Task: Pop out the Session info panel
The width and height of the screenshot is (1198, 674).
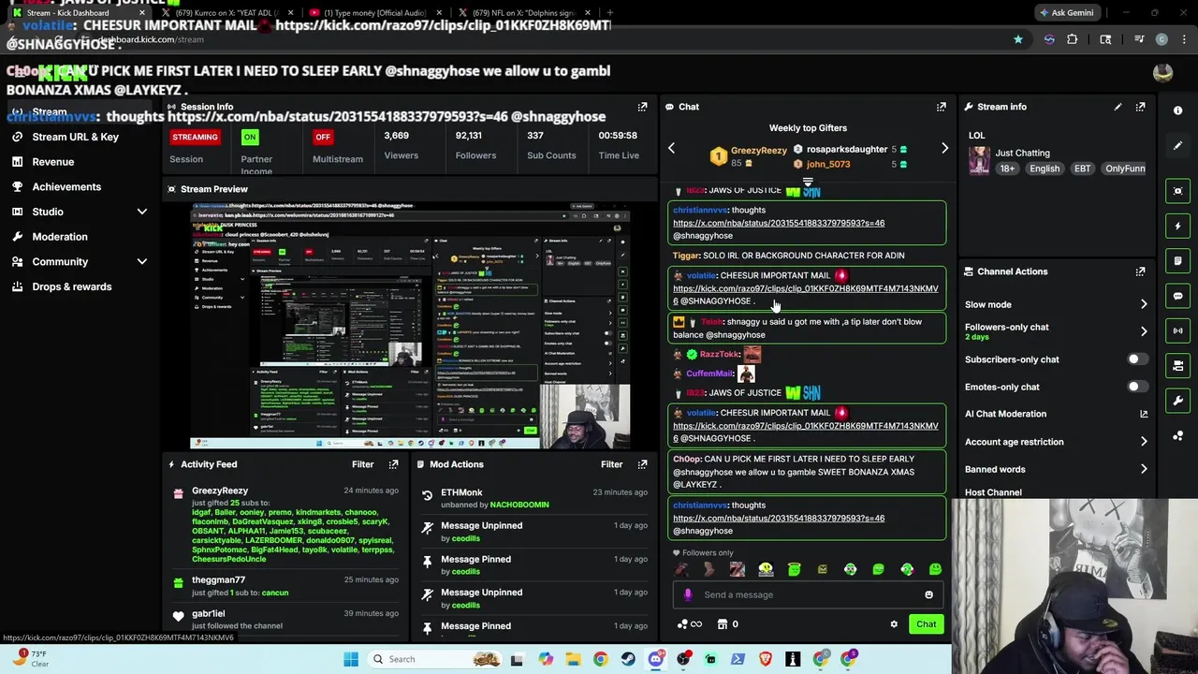Action: coord(642,107)
